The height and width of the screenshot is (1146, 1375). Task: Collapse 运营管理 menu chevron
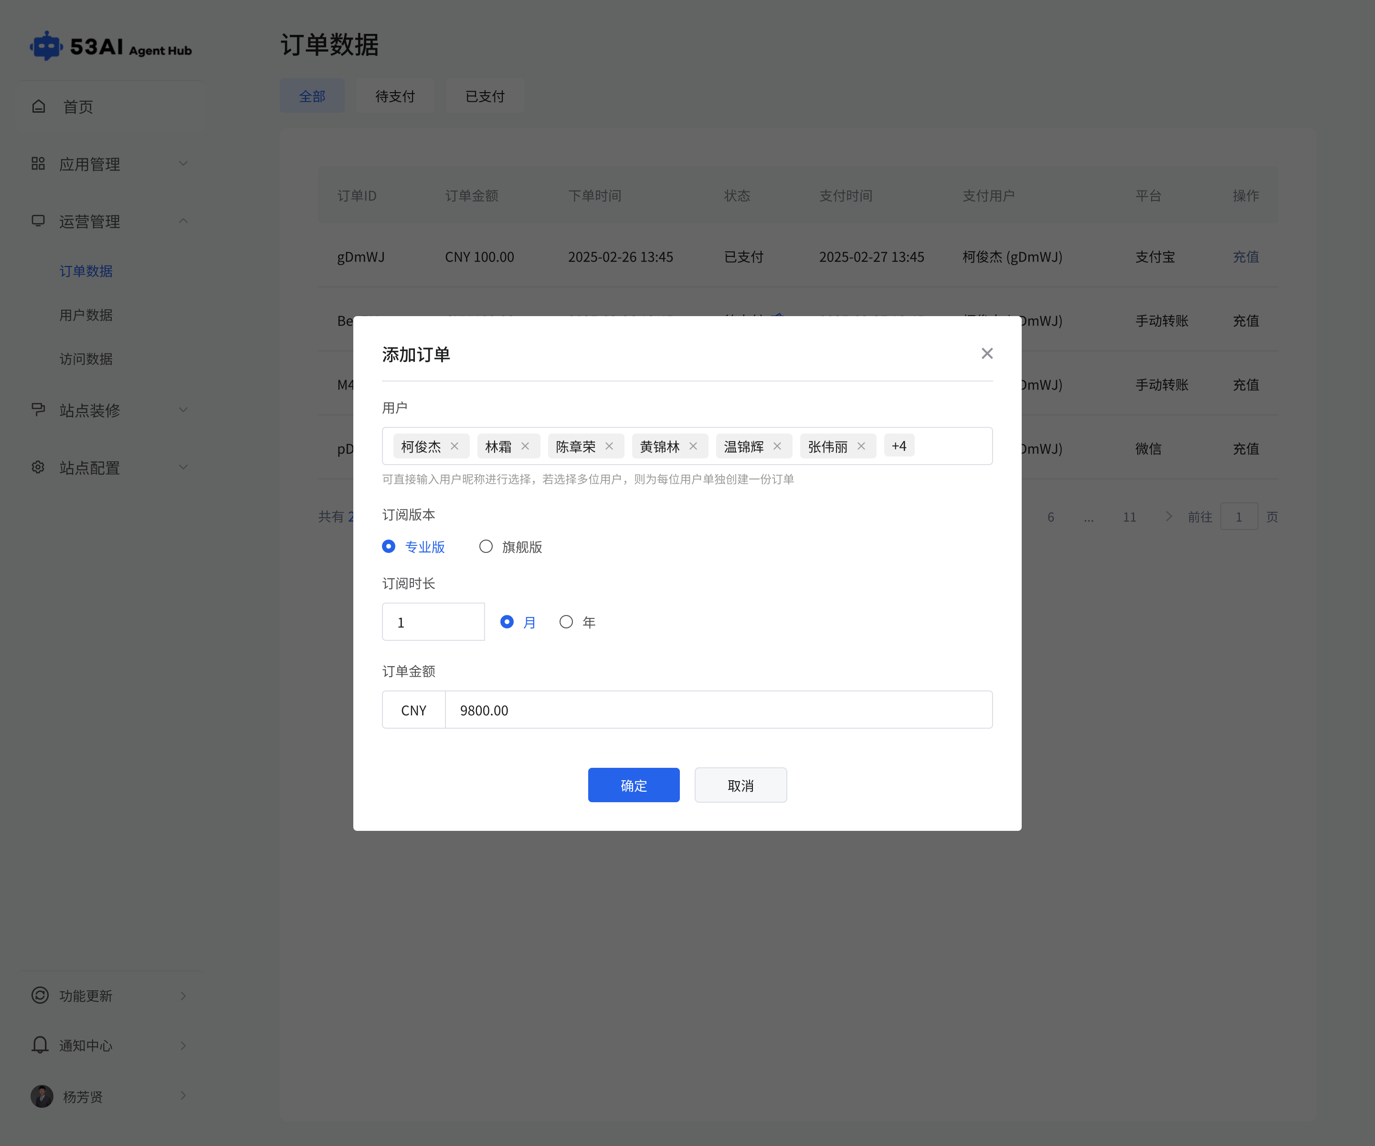pos(183,222)
